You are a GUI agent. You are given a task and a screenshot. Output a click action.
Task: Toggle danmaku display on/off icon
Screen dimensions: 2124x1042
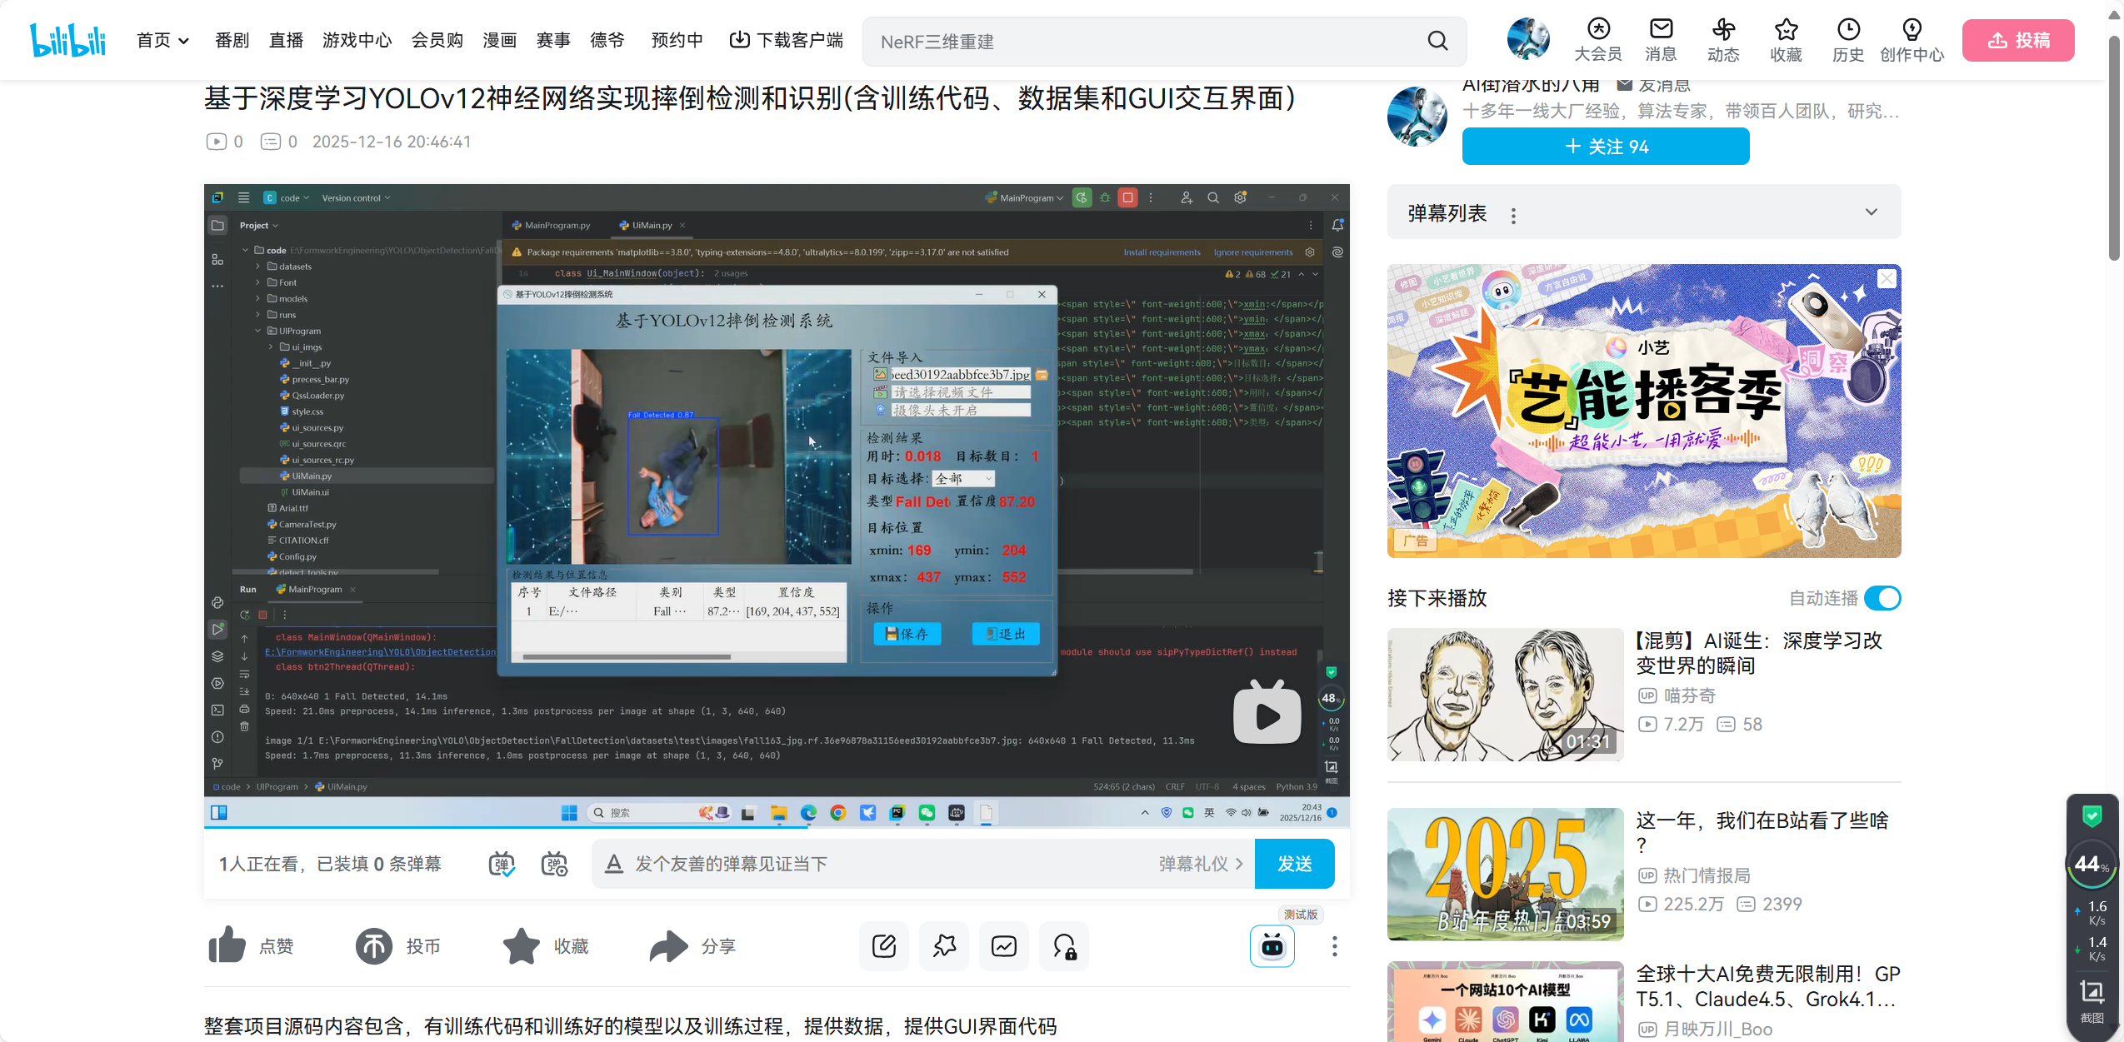tap(501, 864)
